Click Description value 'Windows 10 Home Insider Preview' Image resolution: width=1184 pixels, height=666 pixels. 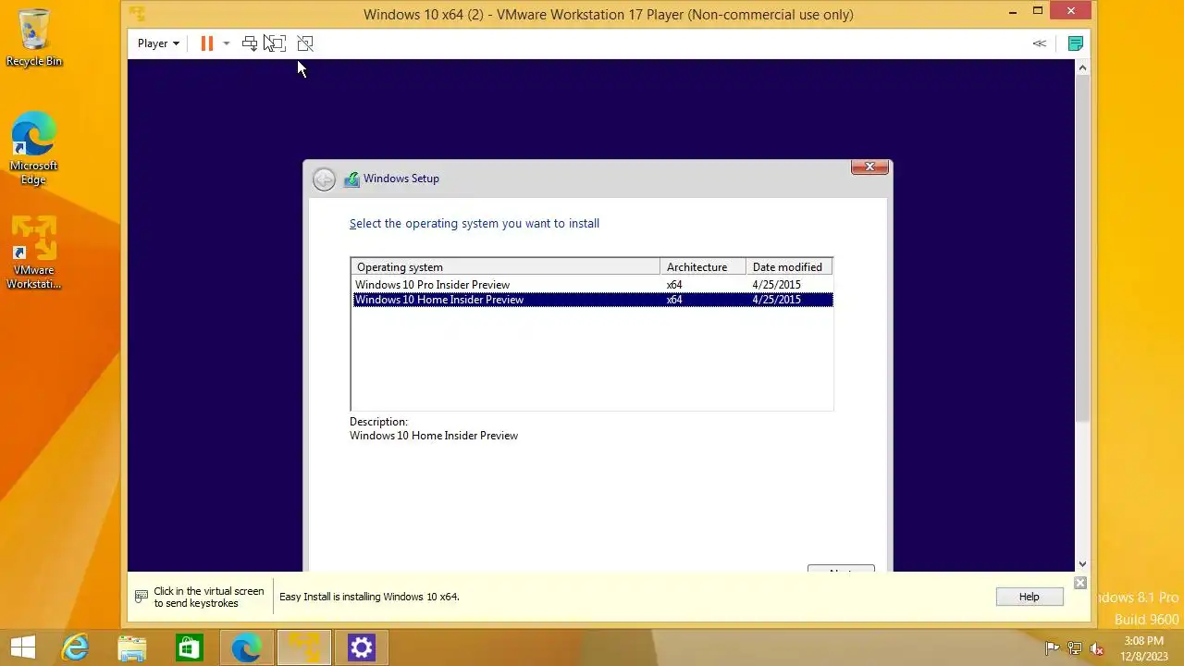434,436
